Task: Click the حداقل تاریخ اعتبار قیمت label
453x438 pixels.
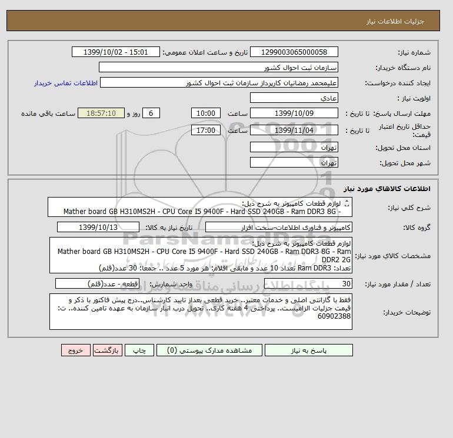Action: 405,131
